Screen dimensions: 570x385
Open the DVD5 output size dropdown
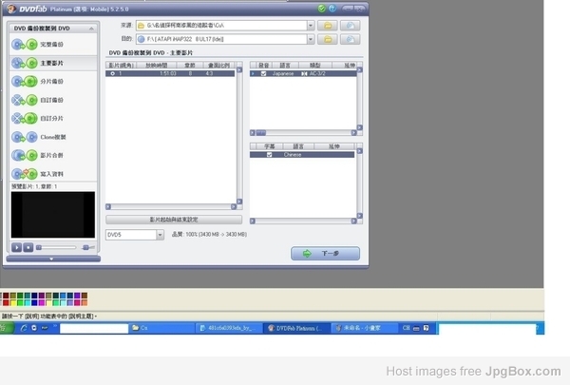tap(160, 234)
